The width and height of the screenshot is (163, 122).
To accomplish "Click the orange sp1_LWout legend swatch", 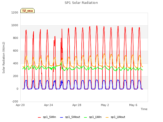I will [x=107, y=117].
